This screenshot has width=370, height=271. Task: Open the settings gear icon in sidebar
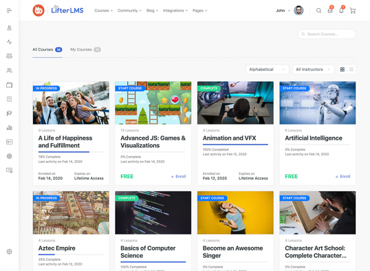pyautogui.click(x=9, y=252)
